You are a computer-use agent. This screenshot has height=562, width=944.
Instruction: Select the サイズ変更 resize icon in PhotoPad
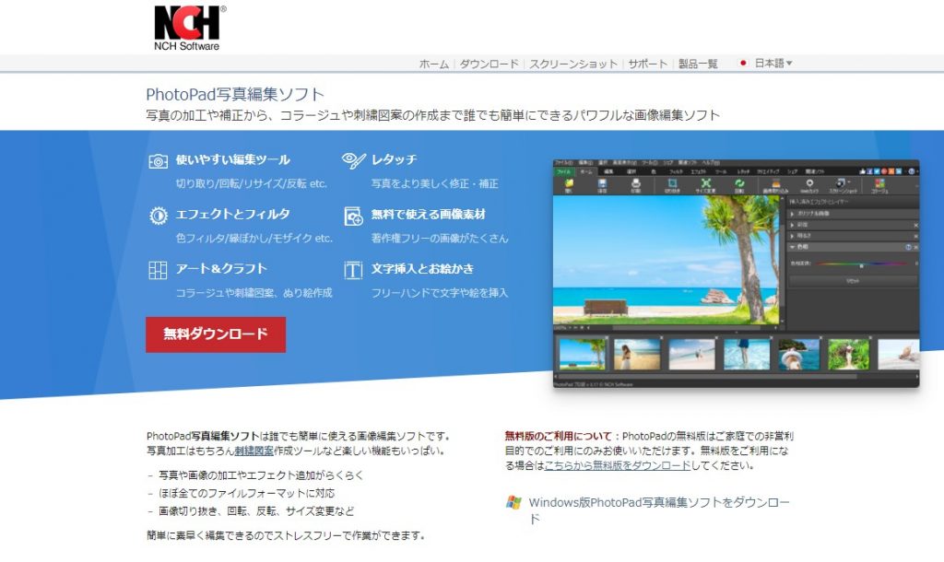click(706, 183)
